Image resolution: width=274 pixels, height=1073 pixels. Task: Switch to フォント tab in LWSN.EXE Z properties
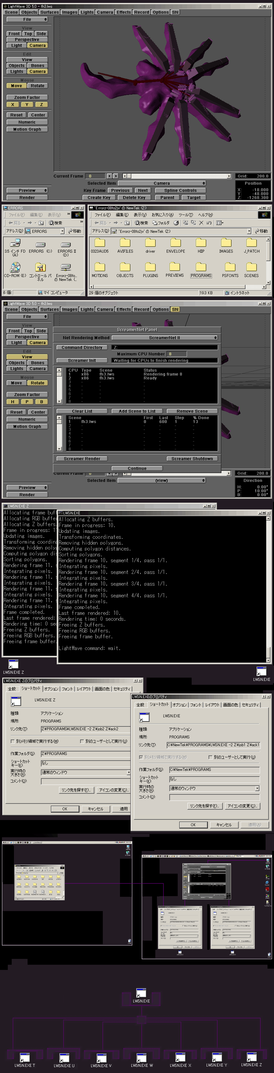point(67,689)
